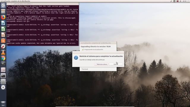Viewport: 190px width, 107px height.
Task: Launch Firefox from the dock
Action: pos(3,17)
